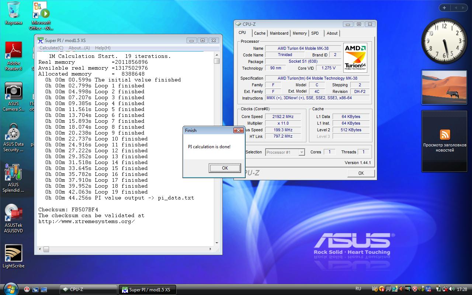Viewport: 472px width, 295px height.
Task: Click the wireless radio tower tray icon
Action: coord(428,289)
